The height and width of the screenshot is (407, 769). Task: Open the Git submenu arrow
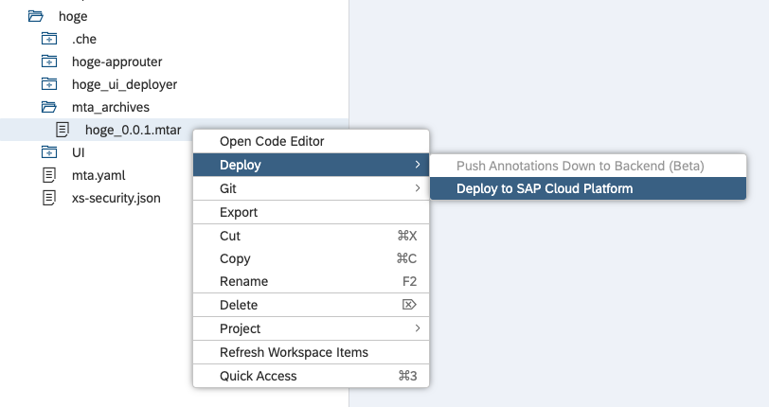pyautogui.click(x=417, y=188)
